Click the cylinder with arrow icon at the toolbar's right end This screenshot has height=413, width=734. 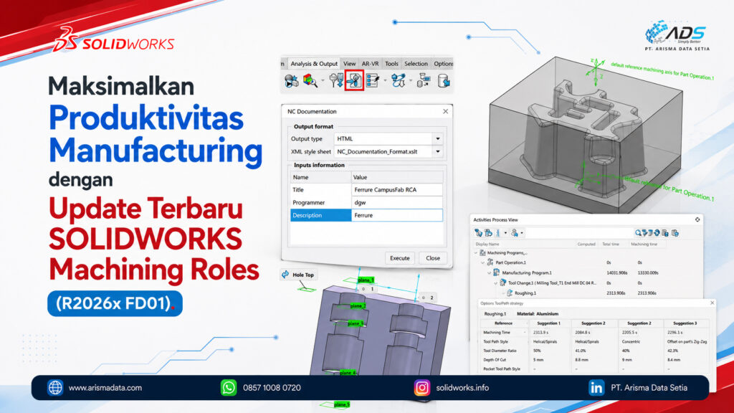[x=444, y=80]
